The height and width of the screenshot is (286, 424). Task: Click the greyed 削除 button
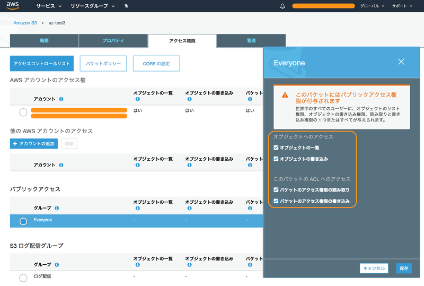point(69,144)
